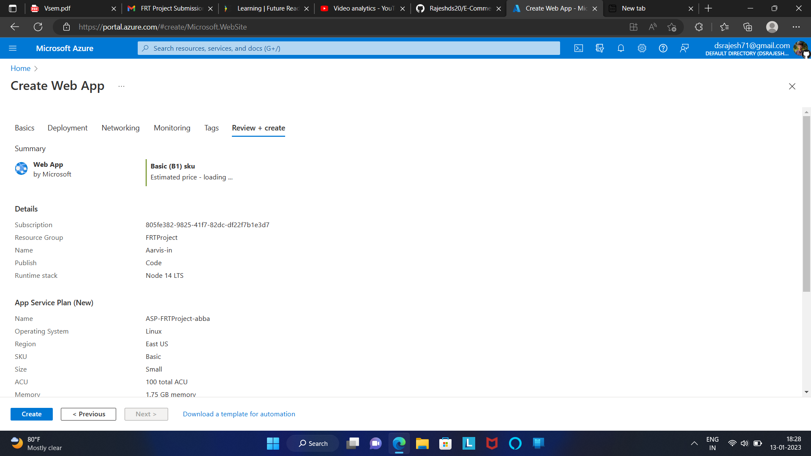Click the Runtime stack value Node 14 LTS

point(165,276)
